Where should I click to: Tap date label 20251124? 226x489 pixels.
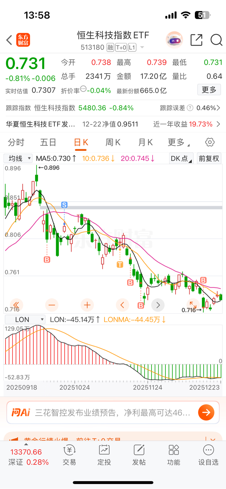tap(147, 388)
